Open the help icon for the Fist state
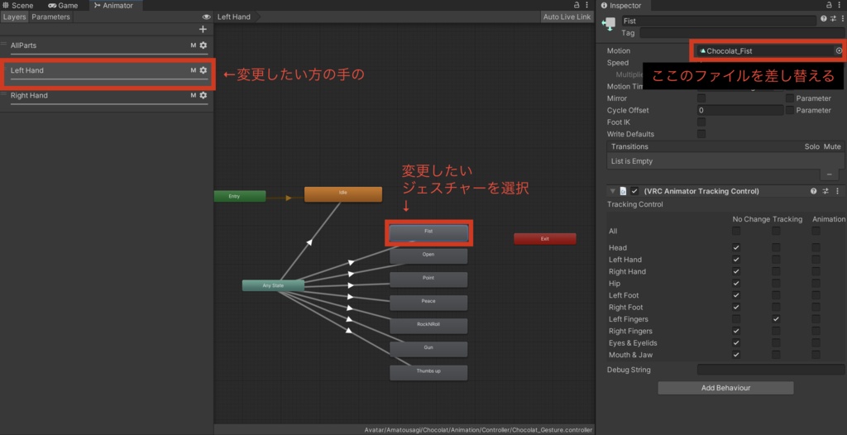847x435 pixels. tap(824, 18)
